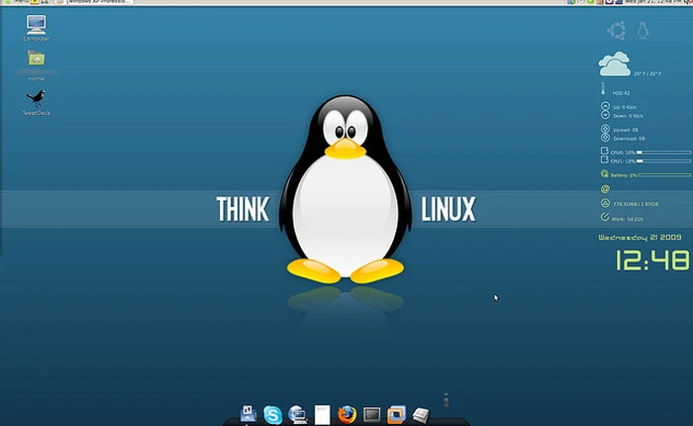The height and width of the screenshot is (426, 693).
Task: Open Skype from the dock
Action: [x=272, y=415]
